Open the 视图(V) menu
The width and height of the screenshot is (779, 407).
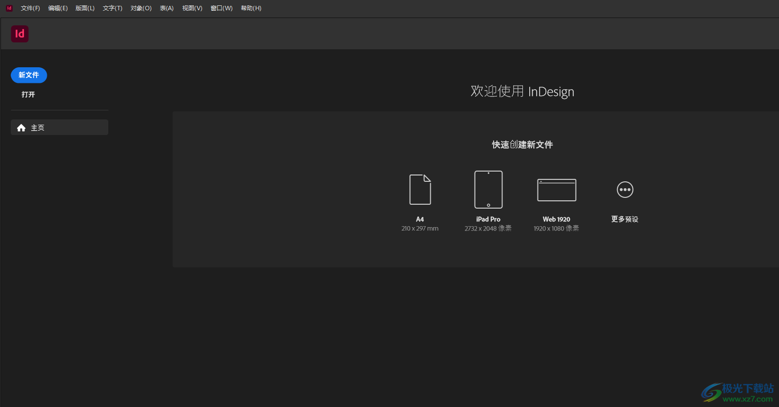(x=192, y=8)
